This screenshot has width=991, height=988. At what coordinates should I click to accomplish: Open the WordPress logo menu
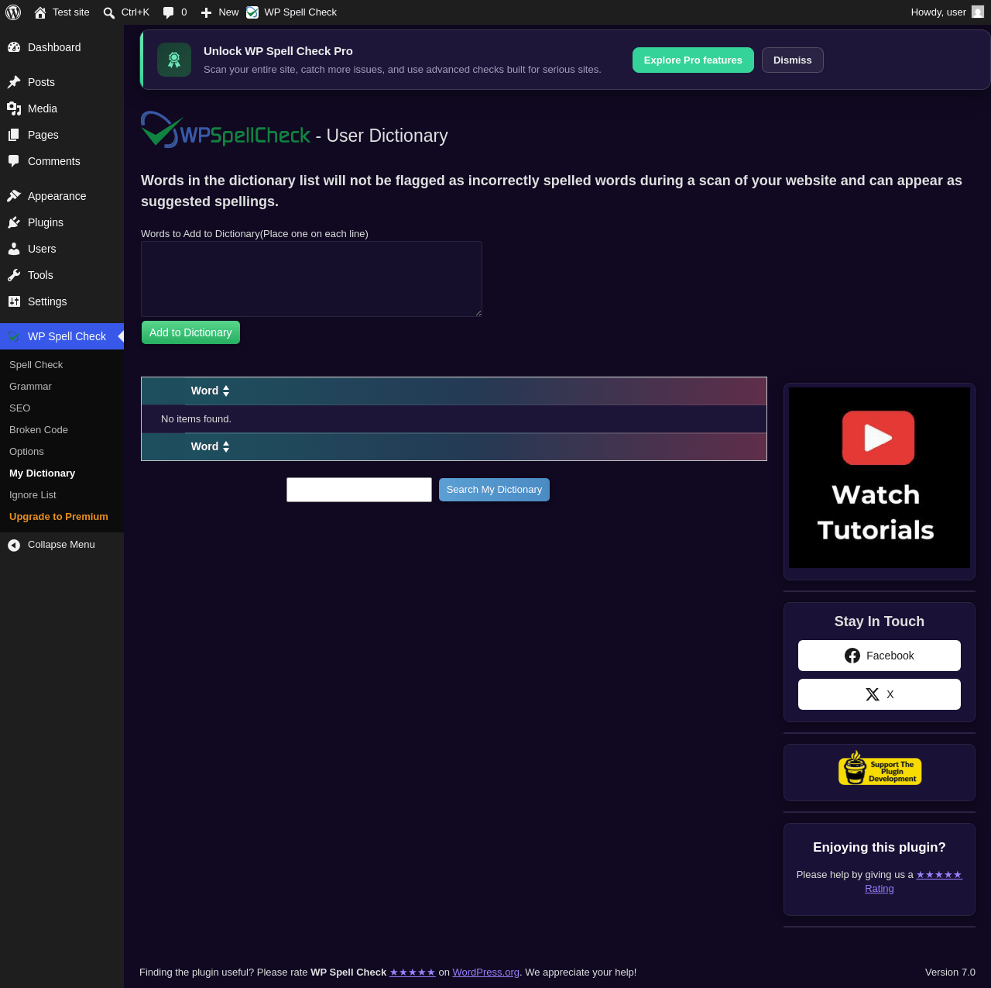(x=13, y=12)
